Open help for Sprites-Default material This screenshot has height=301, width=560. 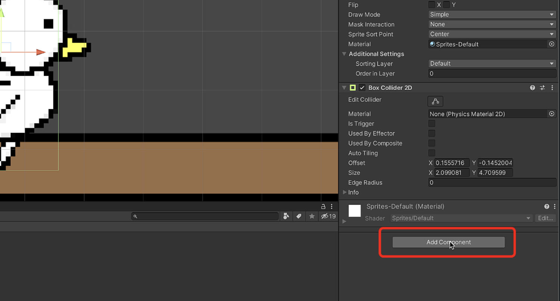pos(547,206)
